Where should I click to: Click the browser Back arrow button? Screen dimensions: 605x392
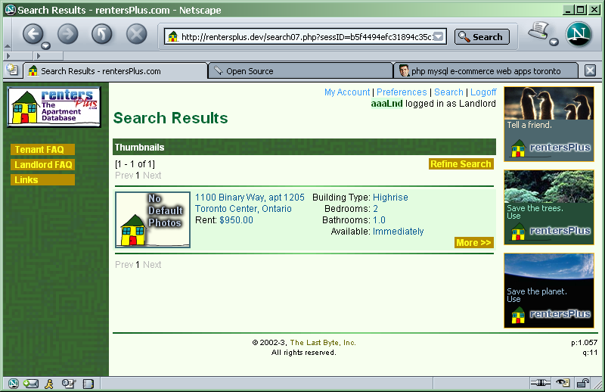33,34
